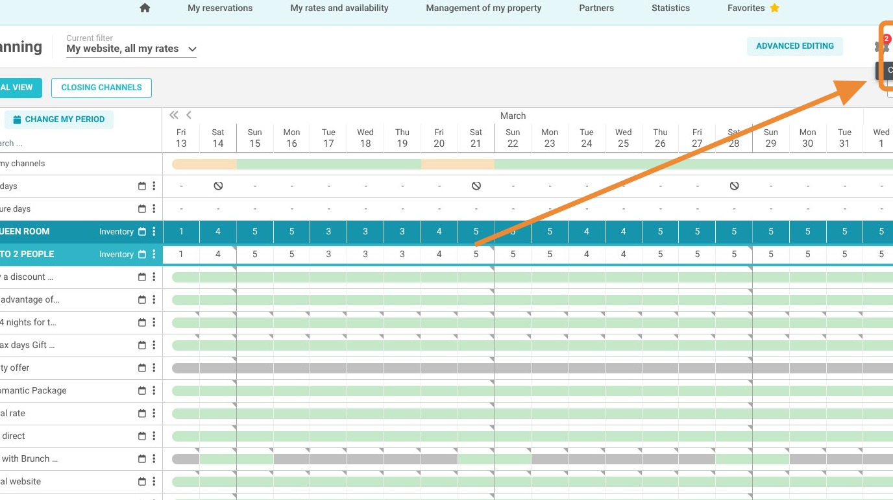
Task: Open three-dot menu in 'omantic Package' row
Action: point(154,391)
